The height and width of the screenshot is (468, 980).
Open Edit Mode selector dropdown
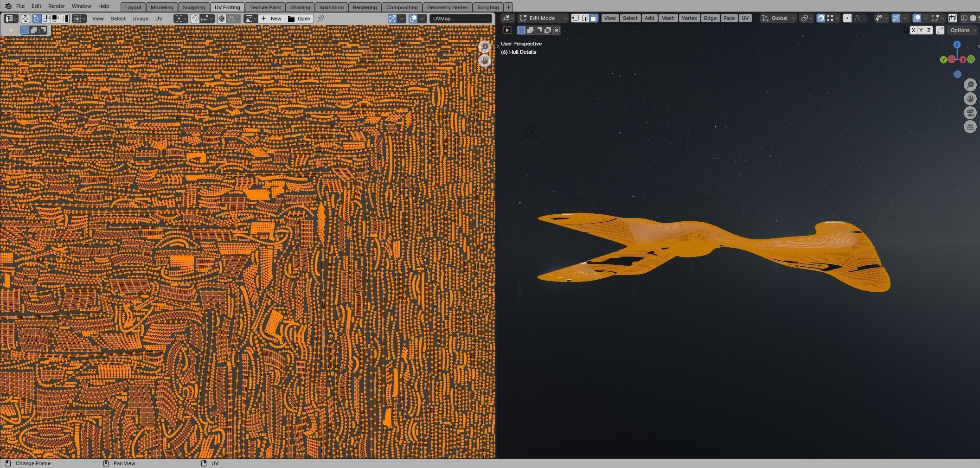pyautogui.click(x=543, y=18)
